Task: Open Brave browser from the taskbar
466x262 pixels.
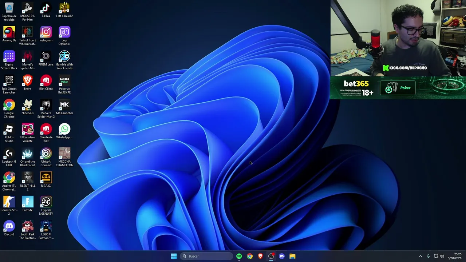Action: click(x=260, y=256)
